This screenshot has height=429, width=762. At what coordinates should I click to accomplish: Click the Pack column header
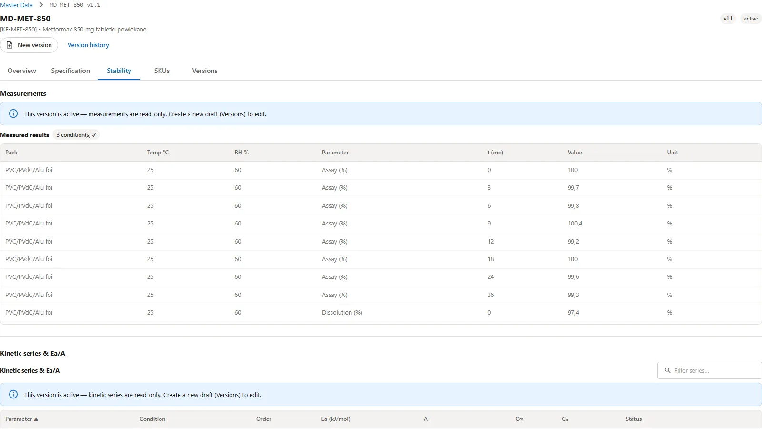(11, 153)
